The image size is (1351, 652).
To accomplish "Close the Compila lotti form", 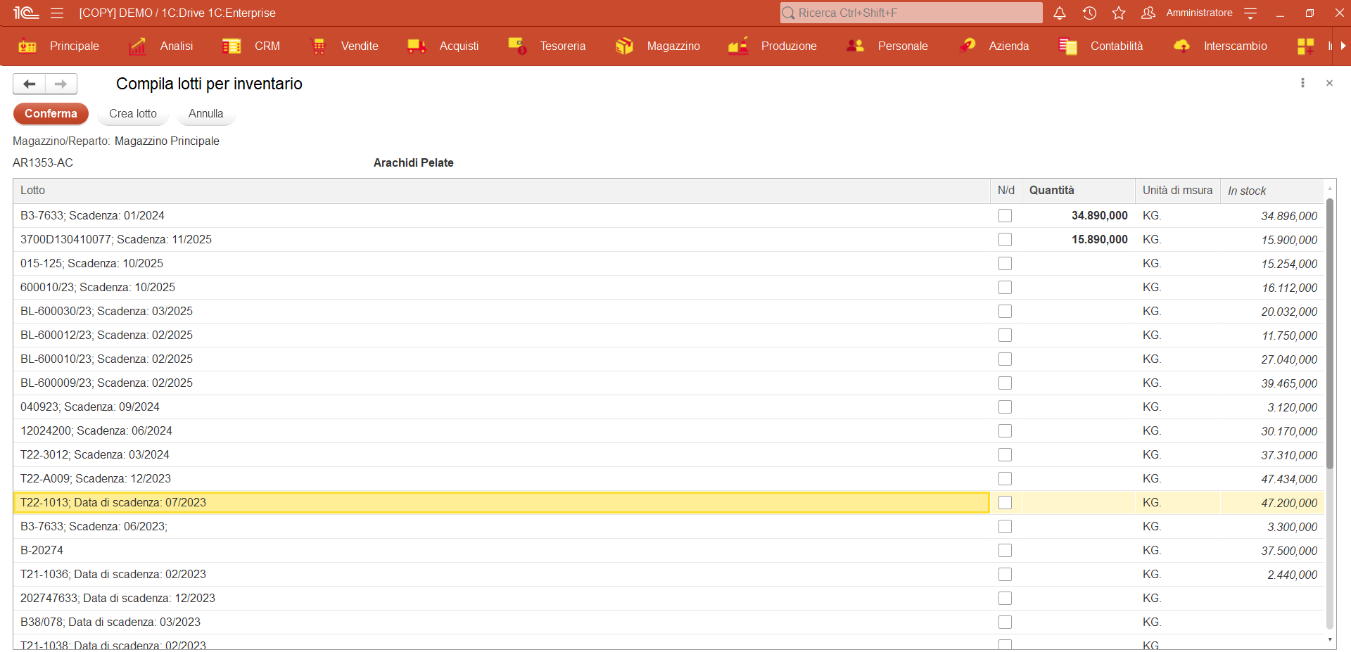I will [1329, 83].
